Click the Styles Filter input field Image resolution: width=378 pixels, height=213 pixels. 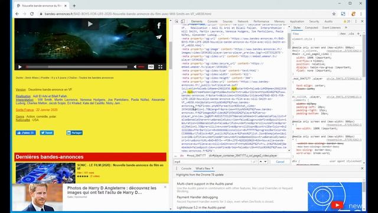pyautogui.click(x=315, y=34)
